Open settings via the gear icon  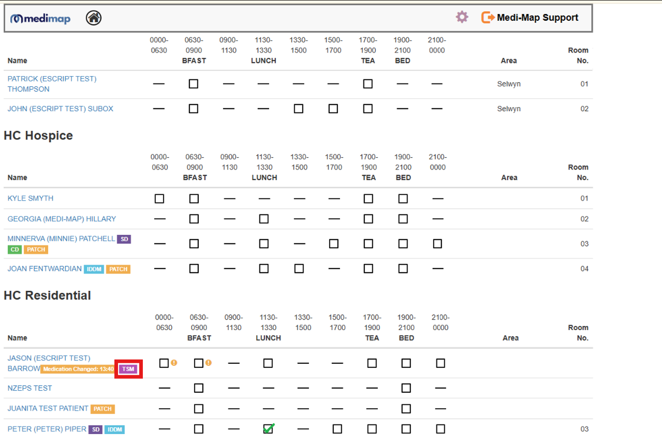[x=462, y=17]
